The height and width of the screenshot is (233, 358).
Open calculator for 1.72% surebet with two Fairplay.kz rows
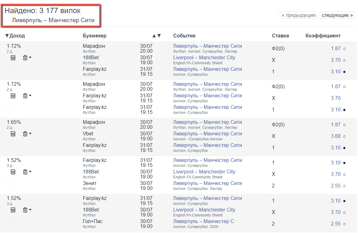[13, 96]
